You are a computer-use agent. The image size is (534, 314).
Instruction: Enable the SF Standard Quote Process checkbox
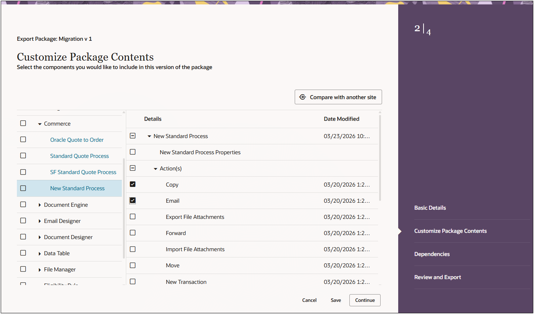point(23,172)
